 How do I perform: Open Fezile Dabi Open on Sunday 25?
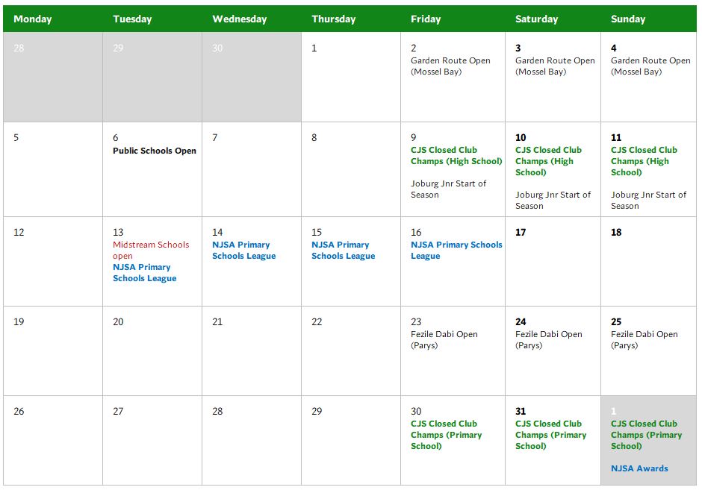(x=644, y=340)
